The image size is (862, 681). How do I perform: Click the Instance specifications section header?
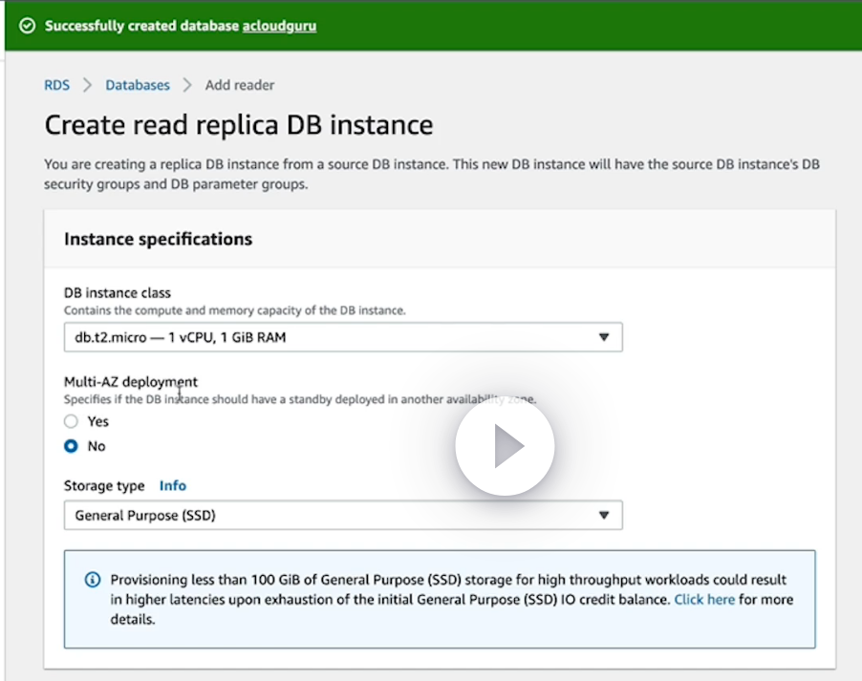pyautogui.click(x=159, y=239)
